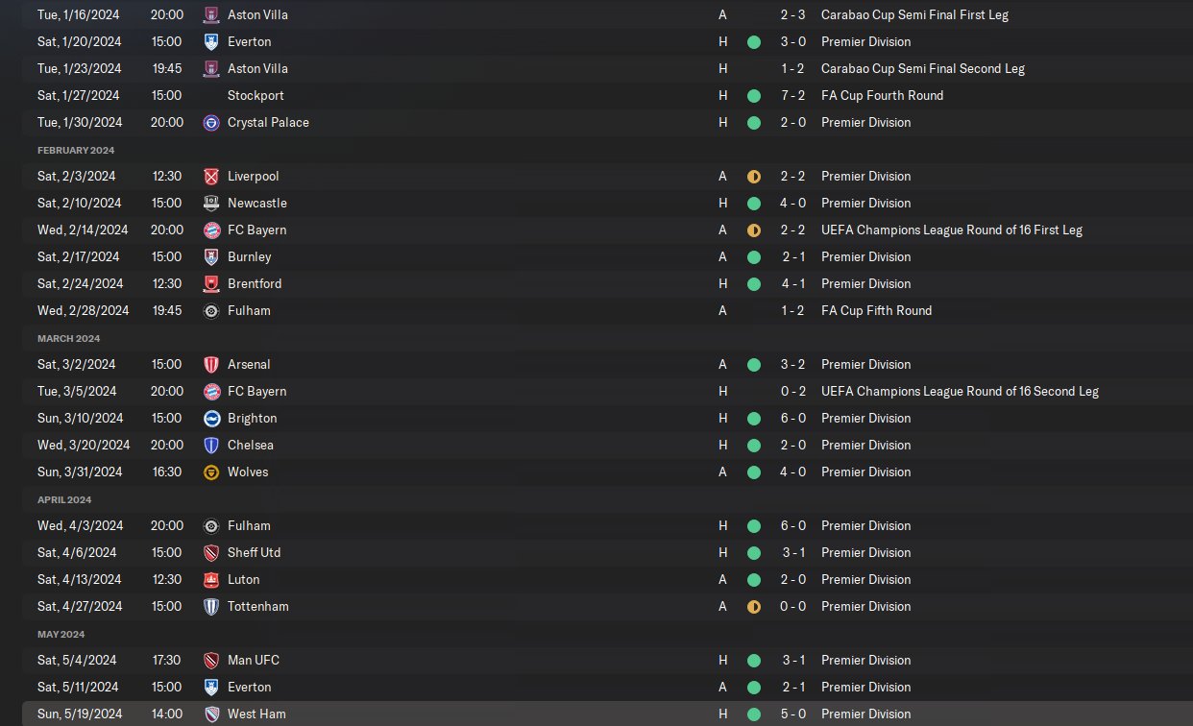
Task: Click the Carabao Cup Semi Final First Leg competition
Action: click(x=914, y=15)
